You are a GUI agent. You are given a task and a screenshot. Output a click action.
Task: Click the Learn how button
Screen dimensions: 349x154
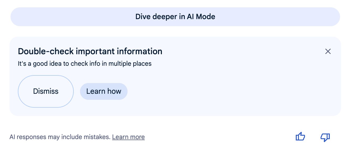tap(104, 91)
